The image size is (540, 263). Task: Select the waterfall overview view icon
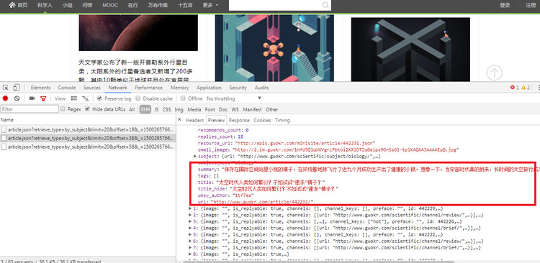pyautogui.click(x=85, y=98)
